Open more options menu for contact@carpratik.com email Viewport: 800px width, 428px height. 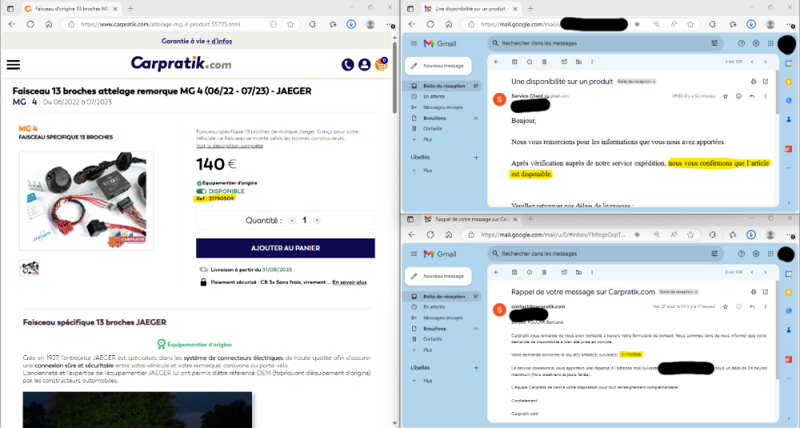[x=766, y=306]
